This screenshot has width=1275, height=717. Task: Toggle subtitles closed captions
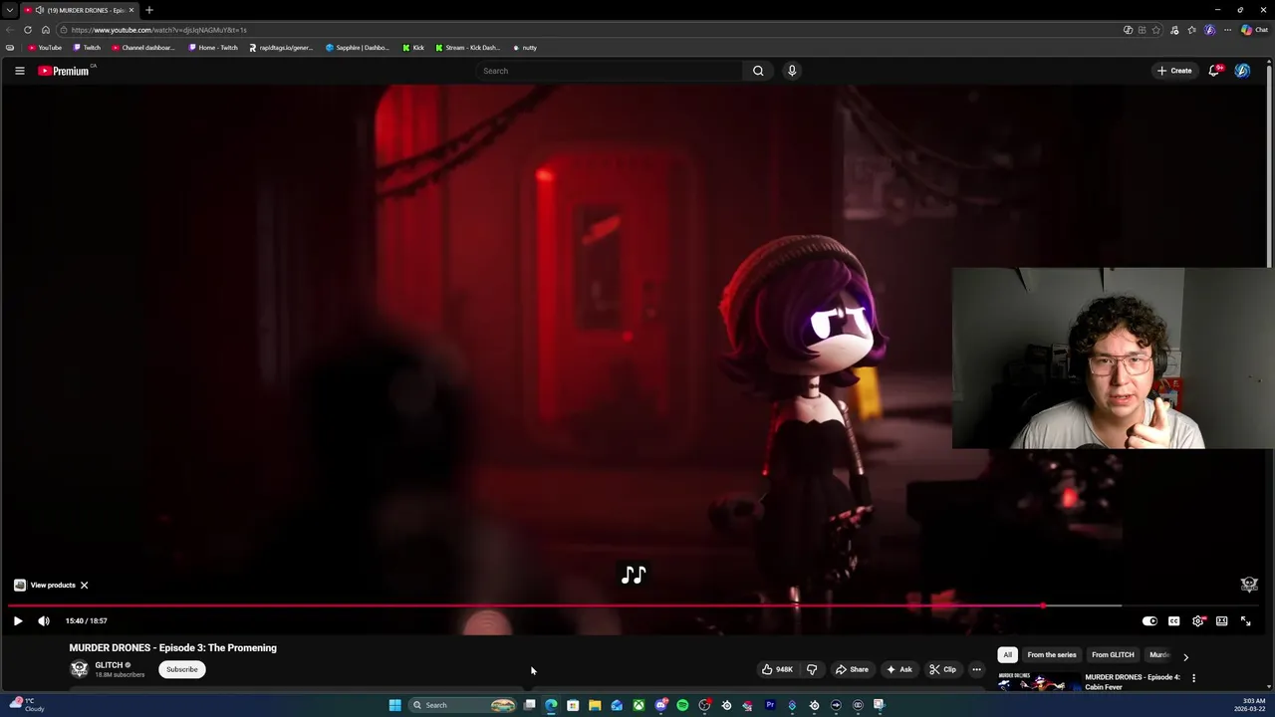click(1173, 621)
